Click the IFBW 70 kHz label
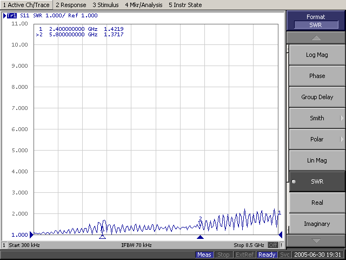 pos(136,245)
